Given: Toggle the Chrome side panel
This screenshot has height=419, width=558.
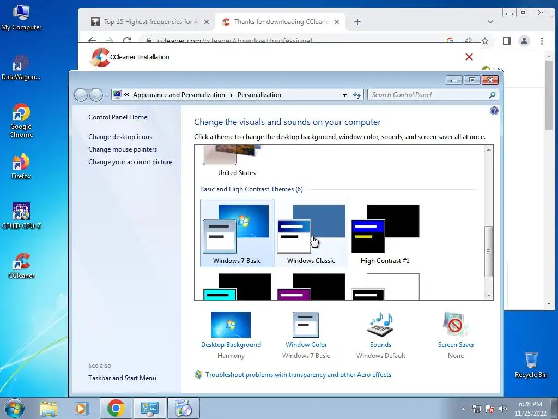Looking at the screenshot, I should pyautogui.click(x=506, y=41).
